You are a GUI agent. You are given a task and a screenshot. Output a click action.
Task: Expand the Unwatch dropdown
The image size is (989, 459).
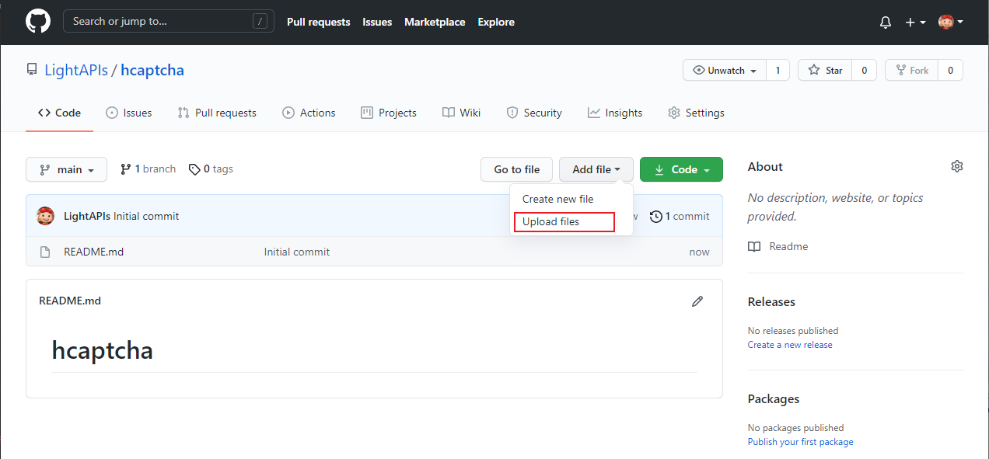click(x=725, y=70)
